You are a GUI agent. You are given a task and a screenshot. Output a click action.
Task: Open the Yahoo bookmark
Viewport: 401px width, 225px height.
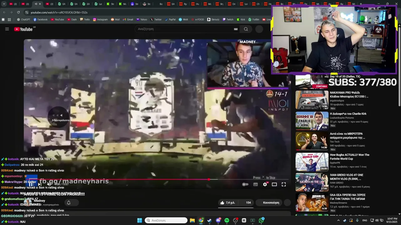[x=142, y=19]
